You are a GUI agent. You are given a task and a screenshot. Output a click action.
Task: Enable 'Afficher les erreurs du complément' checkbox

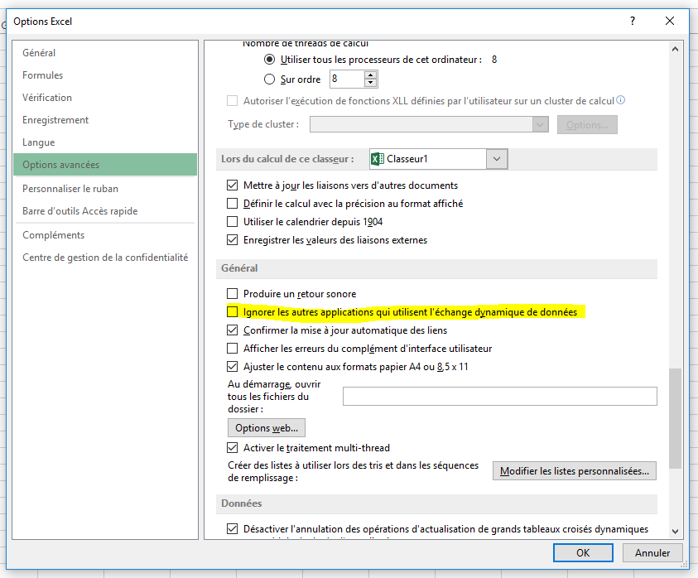click(x=232, y=349)
